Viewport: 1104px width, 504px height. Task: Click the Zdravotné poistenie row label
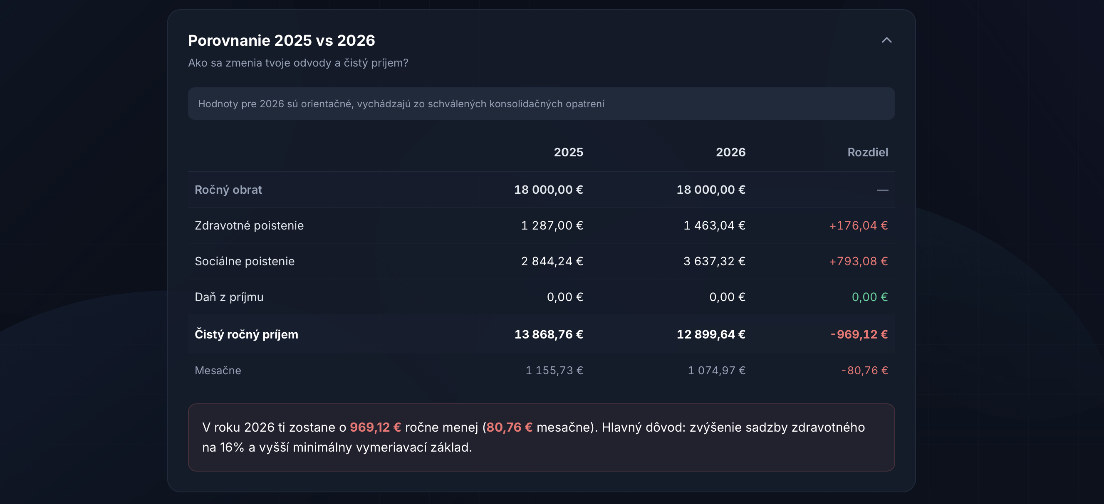coord(249,225)
